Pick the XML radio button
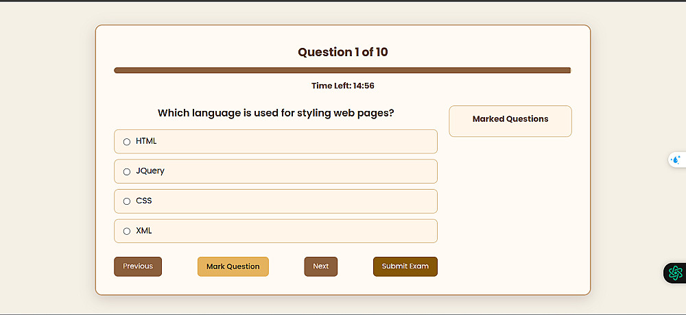Image resolution: width=686 pixels, height=315 pixels. [127, 231]
